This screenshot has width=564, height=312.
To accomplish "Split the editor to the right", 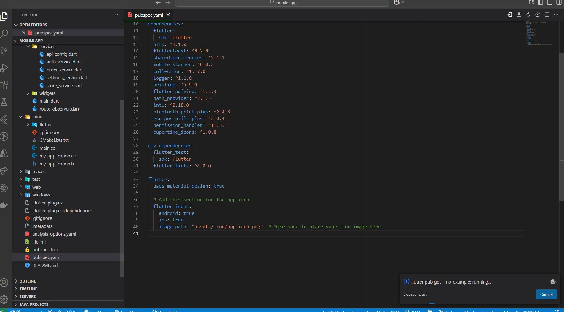I will click(x=547, y=15).
